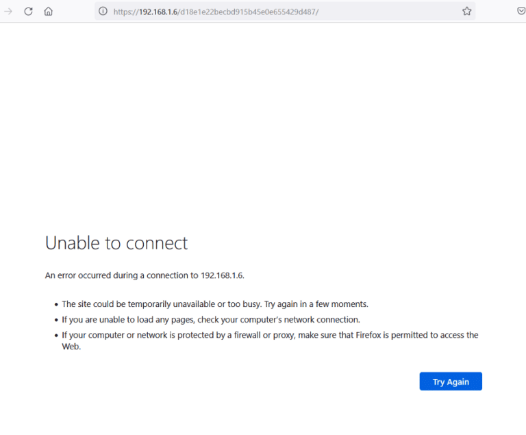526x435 pixels.
Task: Bookmark this page with the star
Action: [466, 11]
